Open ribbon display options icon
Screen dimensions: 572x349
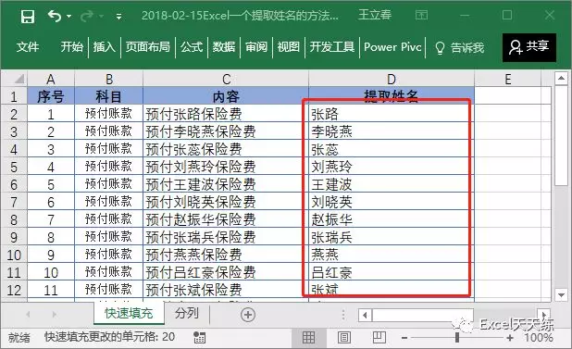click(x=421, y=16)
